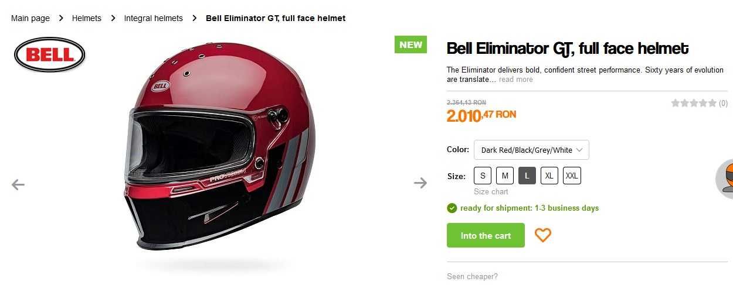Expand description with read more
This screenshot has width=733, height=285.
click(516, 80)
